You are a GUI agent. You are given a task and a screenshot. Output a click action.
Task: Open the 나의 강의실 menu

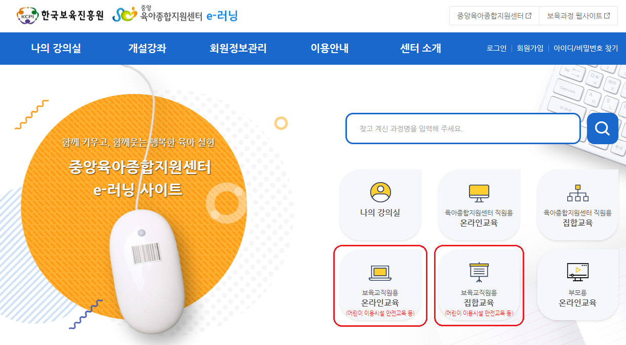point(56,49)
